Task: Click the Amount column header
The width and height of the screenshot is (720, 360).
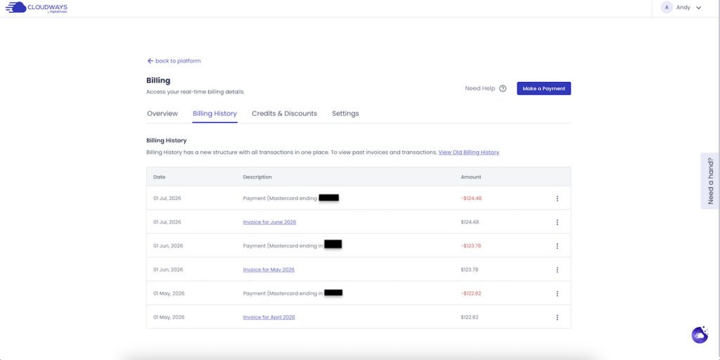Action: (471, 177)
